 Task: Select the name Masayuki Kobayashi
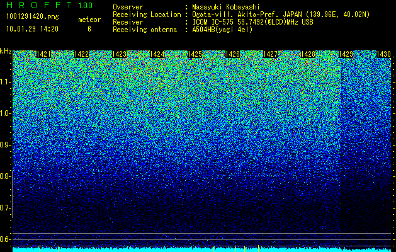(x=226, y=7)
